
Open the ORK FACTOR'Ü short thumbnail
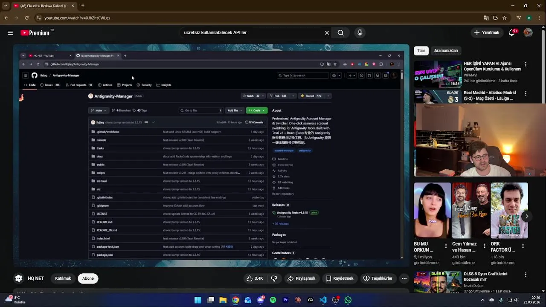[509, 210]
